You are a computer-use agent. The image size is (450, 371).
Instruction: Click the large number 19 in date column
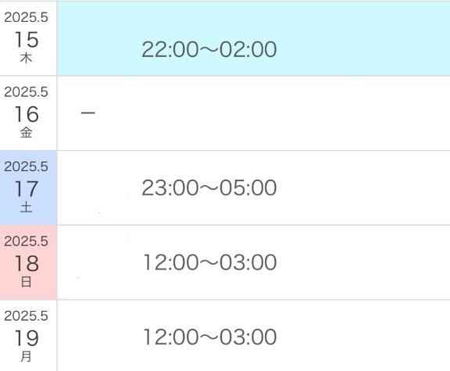pyautogui.click(x=27, y=338)
